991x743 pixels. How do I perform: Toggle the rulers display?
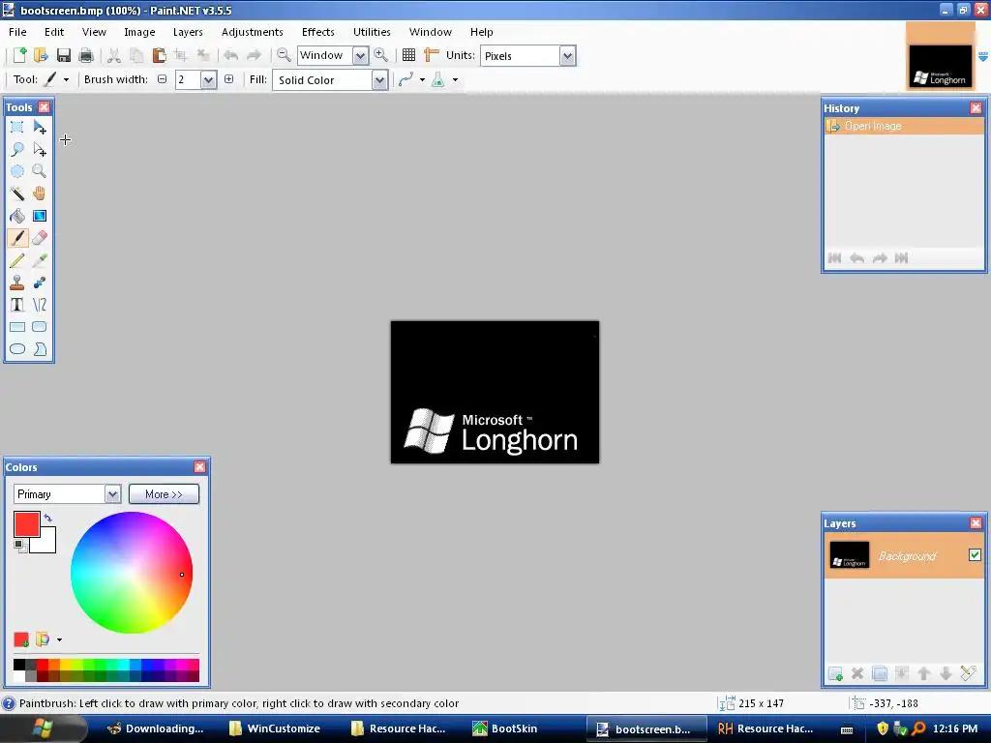(431, 55)
